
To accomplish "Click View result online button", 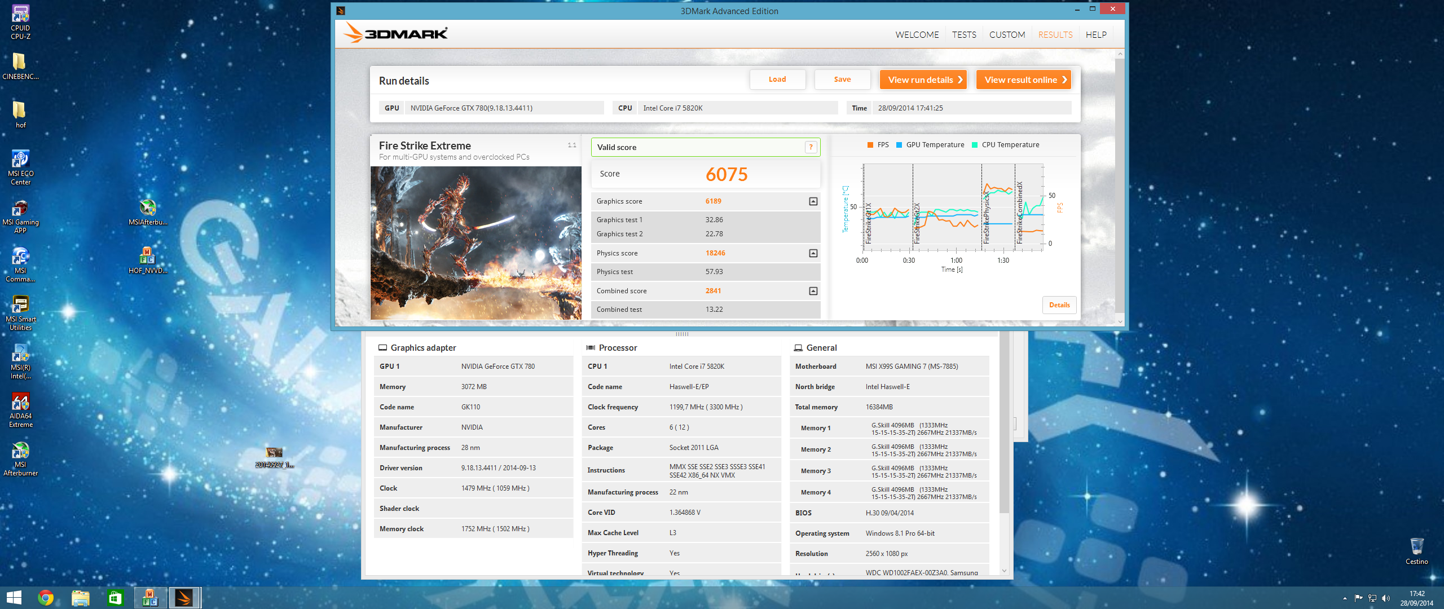I will (1023, 80).
